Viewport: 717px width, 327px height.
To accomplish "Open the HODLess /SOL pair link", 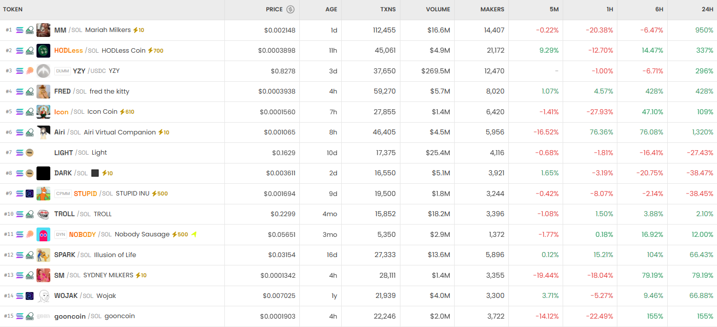I will pos(76,51).
